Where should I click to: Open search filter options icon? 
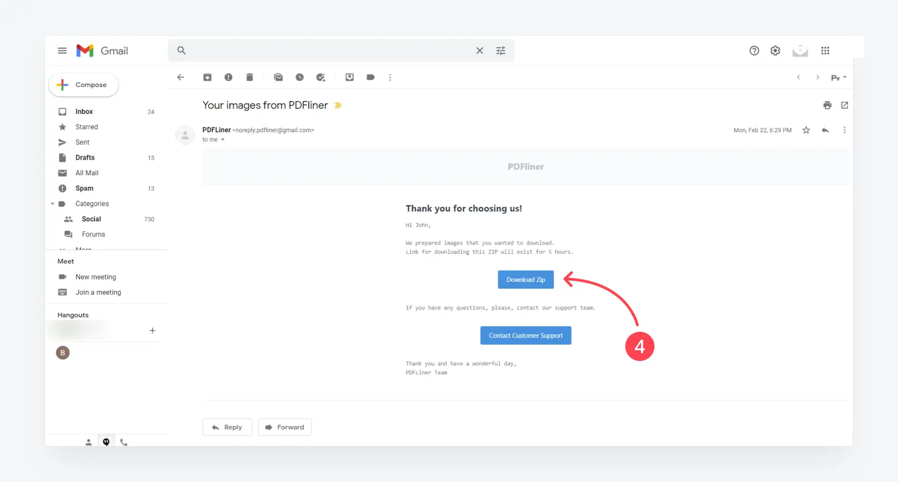(501, 50)
